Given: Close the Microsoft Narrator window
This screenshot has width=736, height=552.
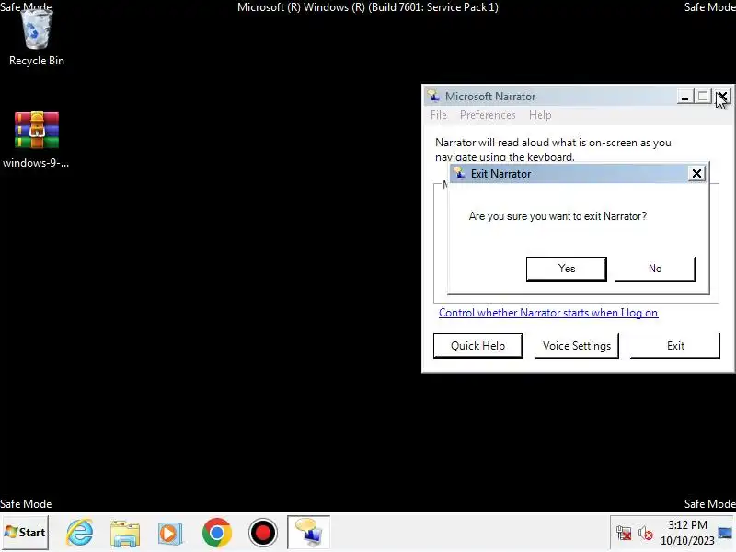Looking at the screenshot, I should (x=723, y=97).
